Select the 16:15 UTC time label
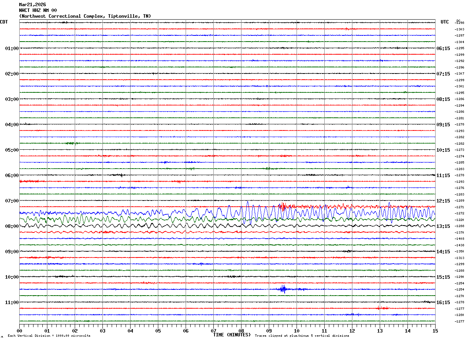Image resolution: width=466 pixels, height=341 pixels. [443, 303]
